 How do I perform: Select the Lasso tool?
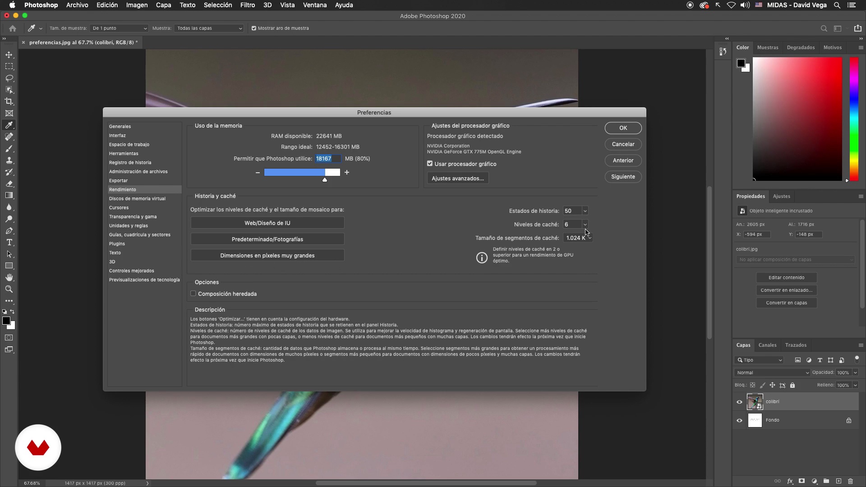(x=9, y=78)
